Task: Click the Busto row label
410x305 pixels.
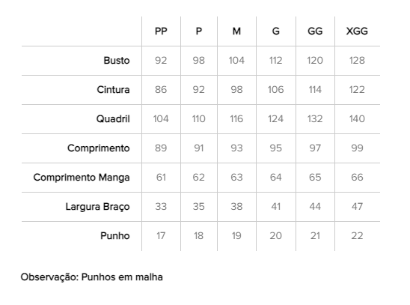Action: 117,61
